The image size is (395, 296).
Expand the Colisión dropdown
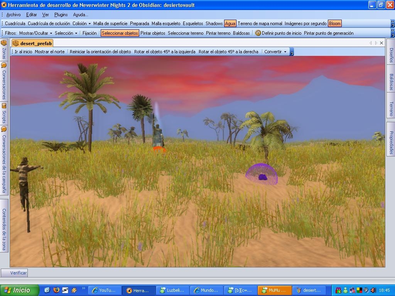point(81,24)
